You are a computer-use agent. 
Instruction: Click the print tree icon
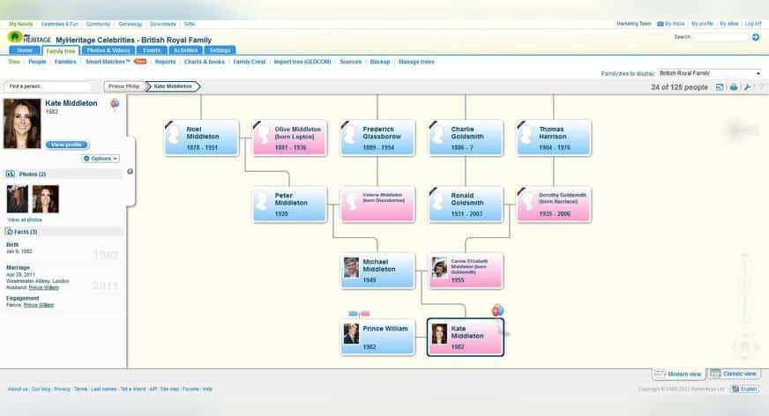click(734, 87)
